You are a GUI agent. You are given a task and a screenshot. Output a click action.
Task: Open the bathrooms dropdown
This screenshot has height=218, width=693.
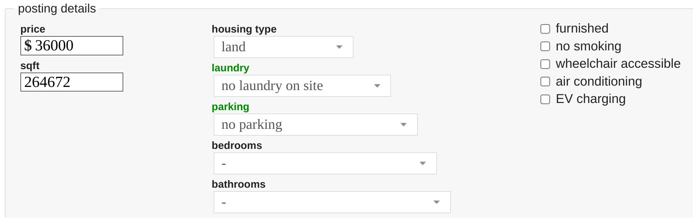tap(332, 202)
